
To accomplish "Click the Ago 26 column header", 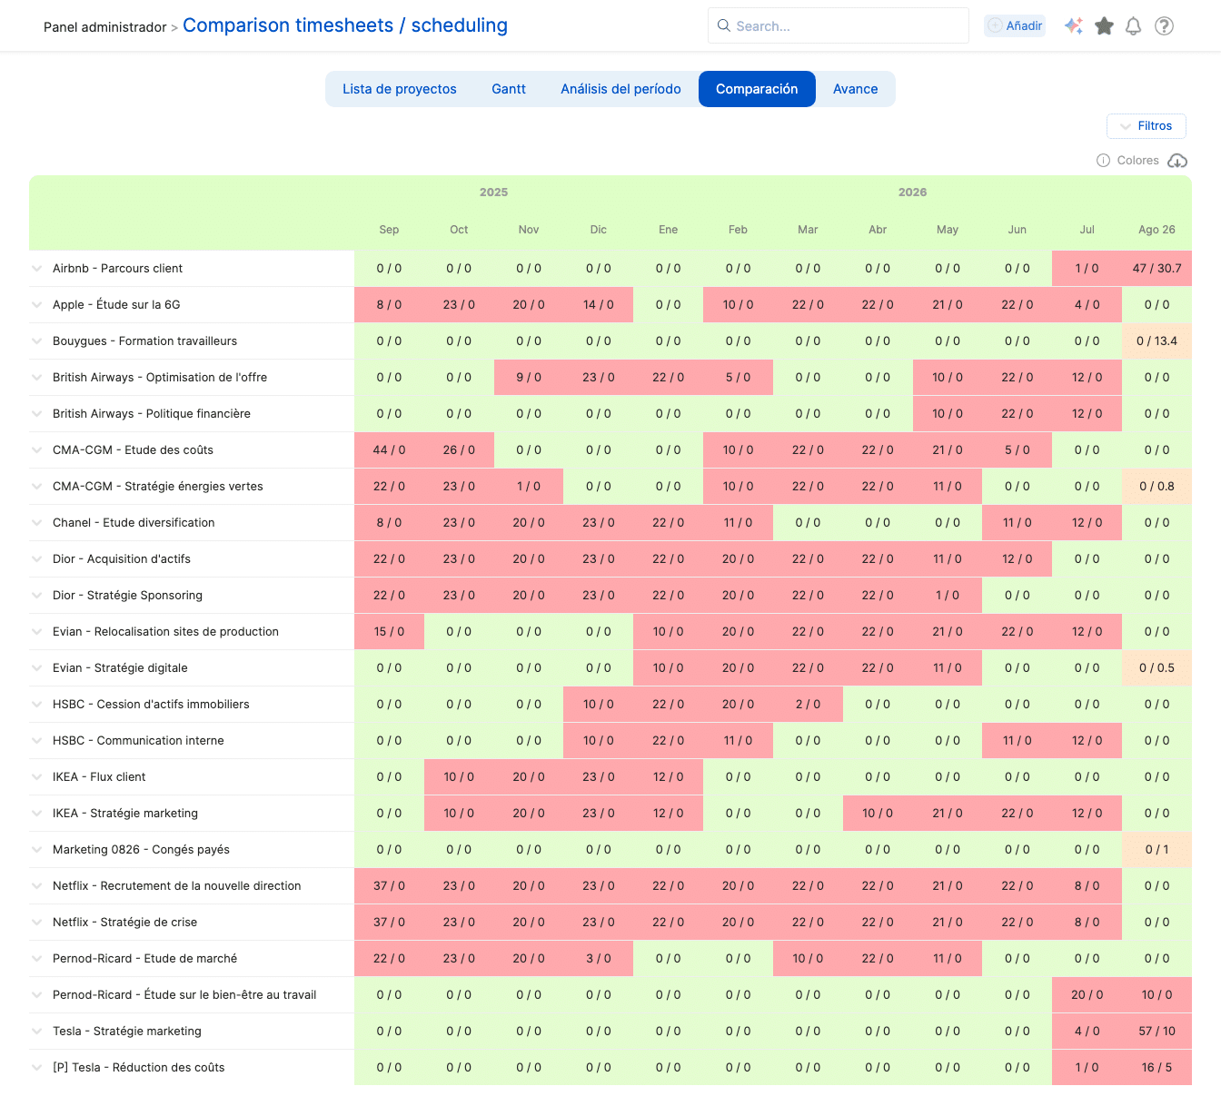I will [x=1156, y=230].
